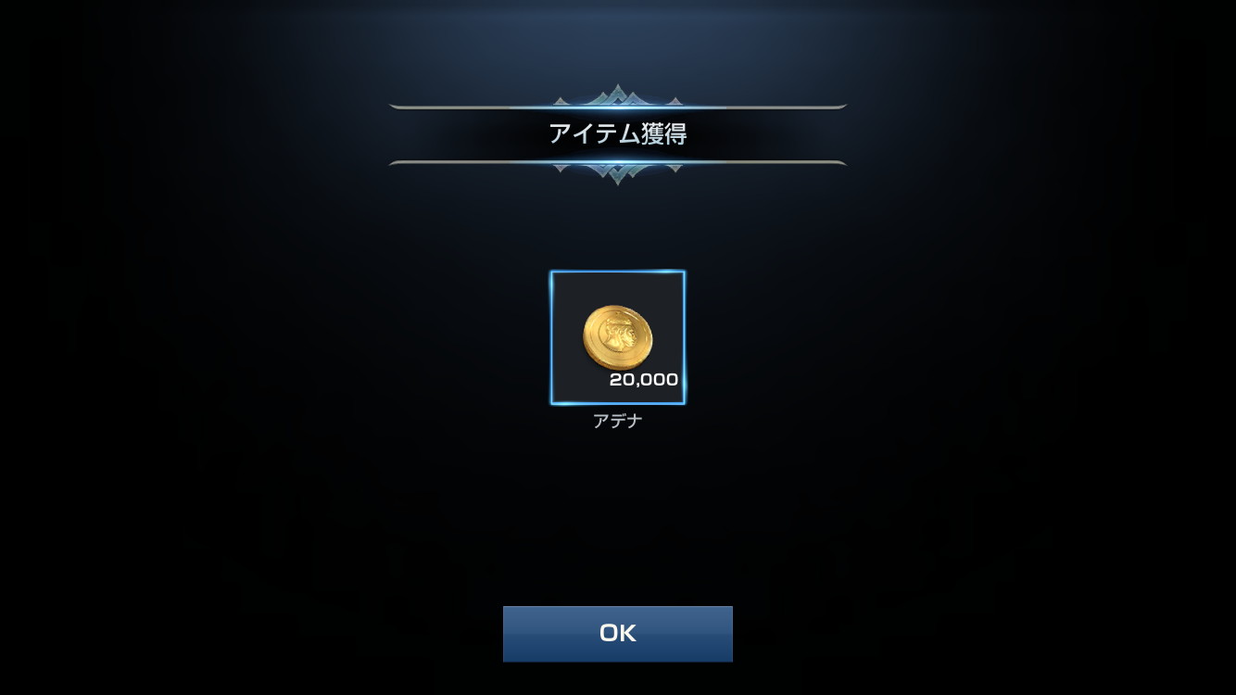Click the lower silver divider line of banner
1236x695 pixels.
pos(618,162)
